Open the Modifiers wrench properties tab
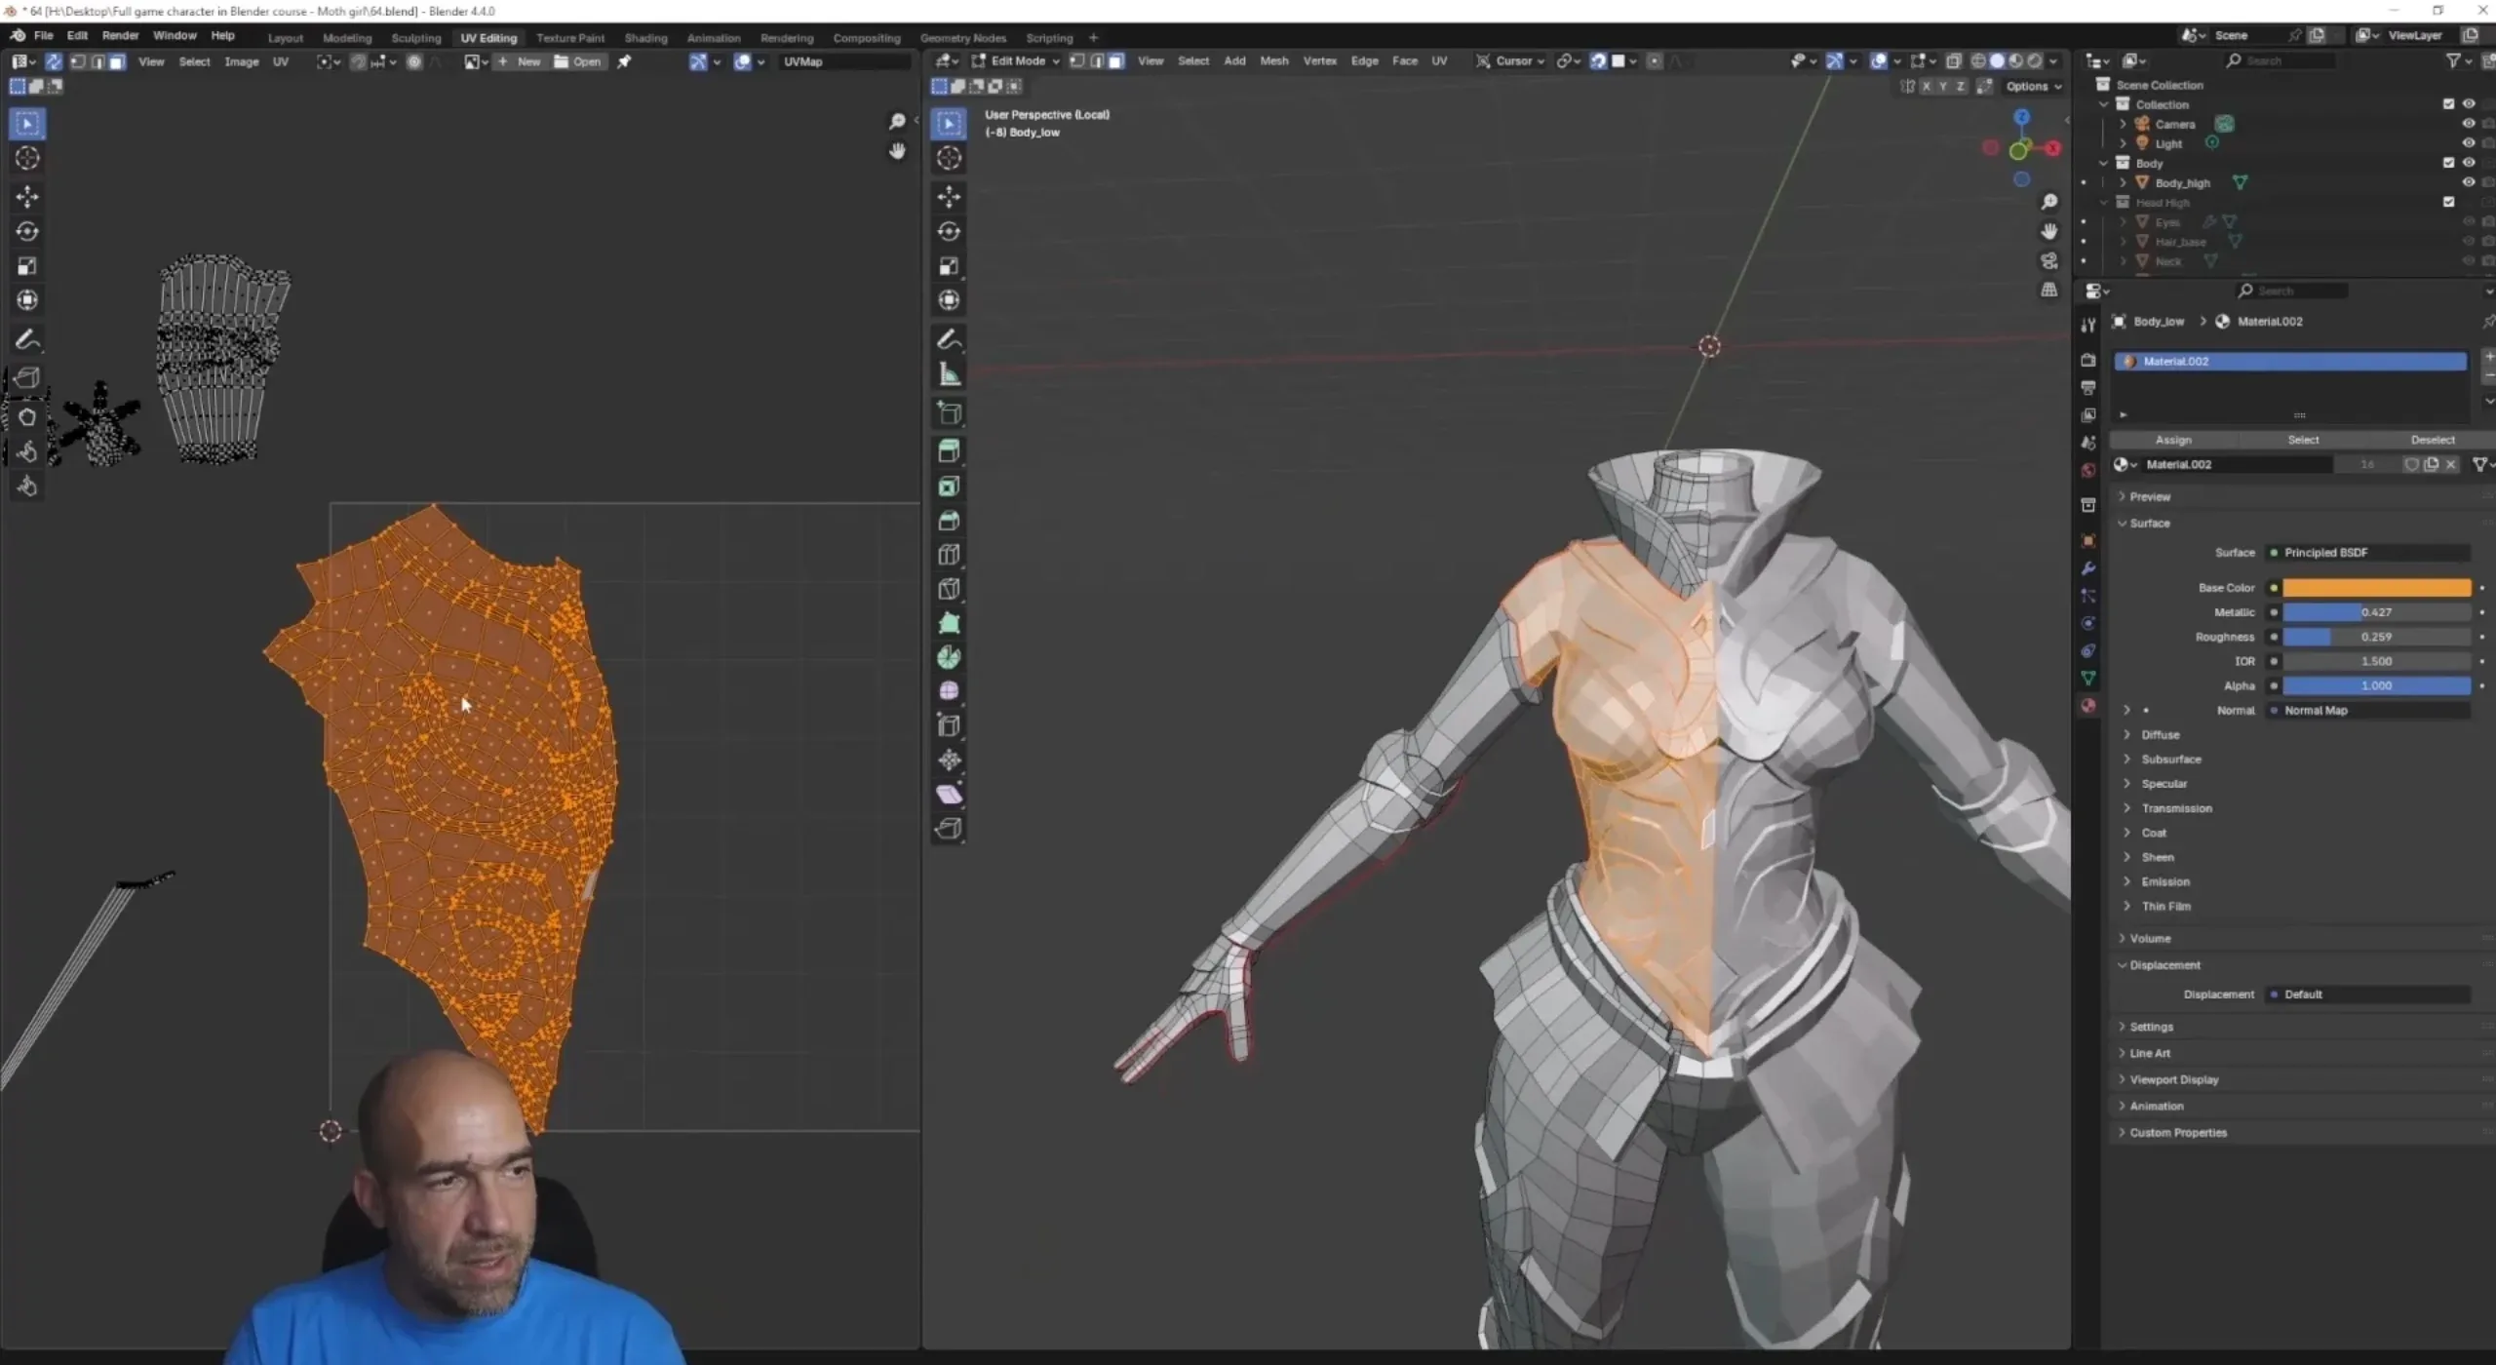2496x1365 pixels. [x=2087, y=568]
